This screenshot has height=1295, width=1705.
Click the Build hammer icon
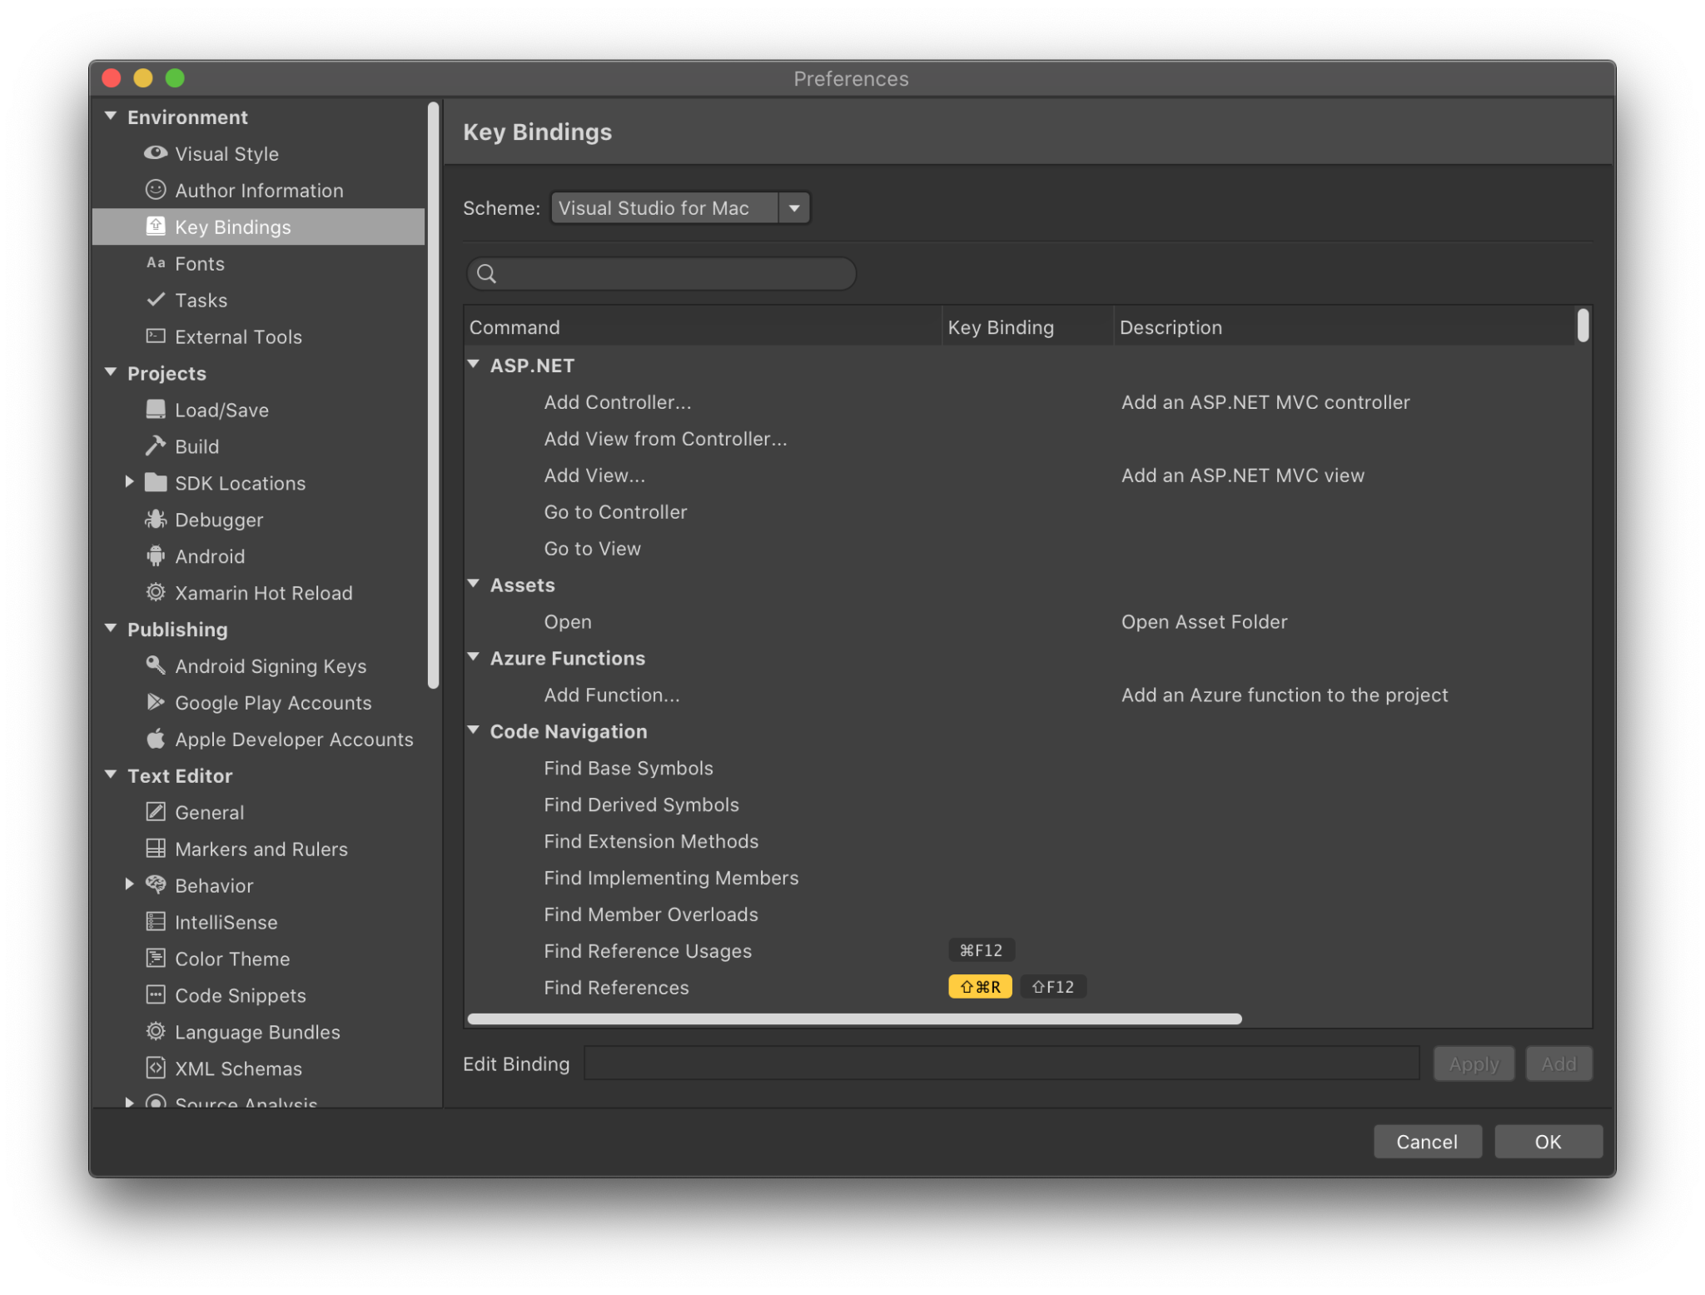click(x=155, y=446)
